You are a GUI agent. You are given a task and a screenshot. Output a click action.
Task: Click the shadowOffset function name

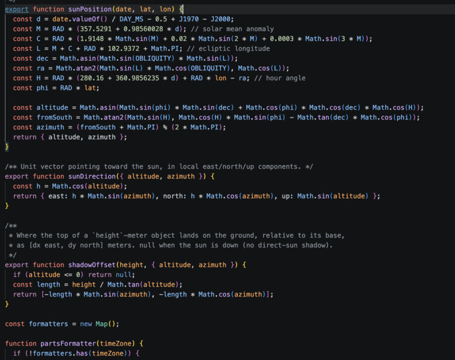(x=92, y=265)
